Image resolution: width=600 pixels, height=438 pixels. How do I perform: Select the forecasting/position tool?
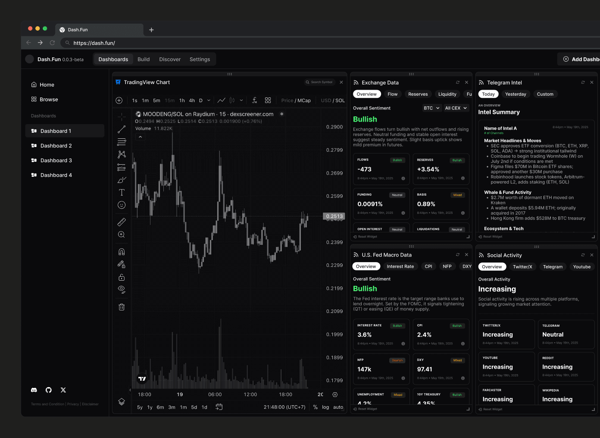(122, 167)
